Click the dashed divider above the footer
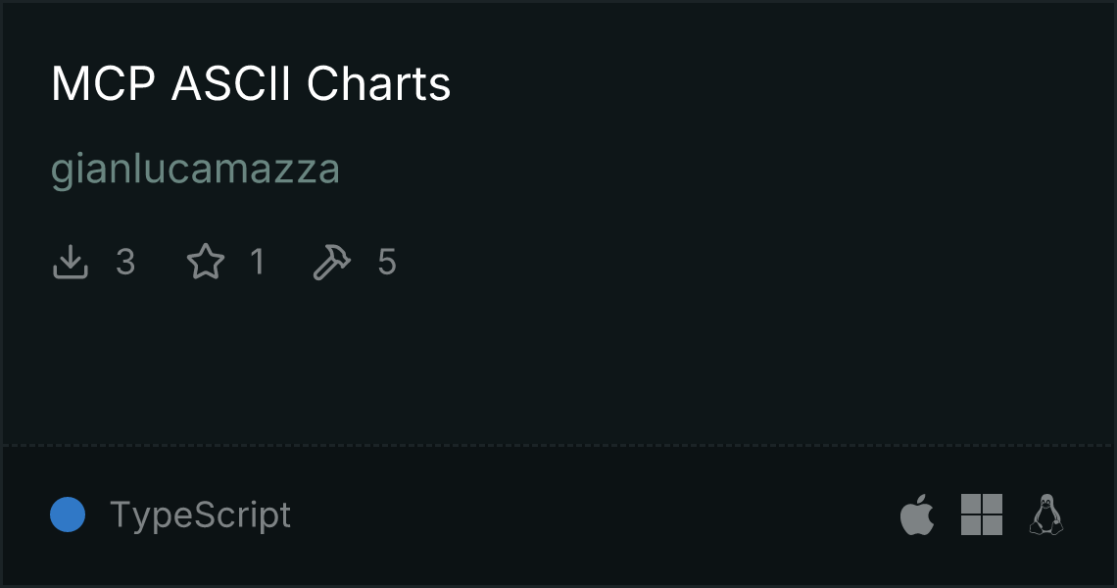Viewport: 1117px width, 588px height. tap(558, 446)
